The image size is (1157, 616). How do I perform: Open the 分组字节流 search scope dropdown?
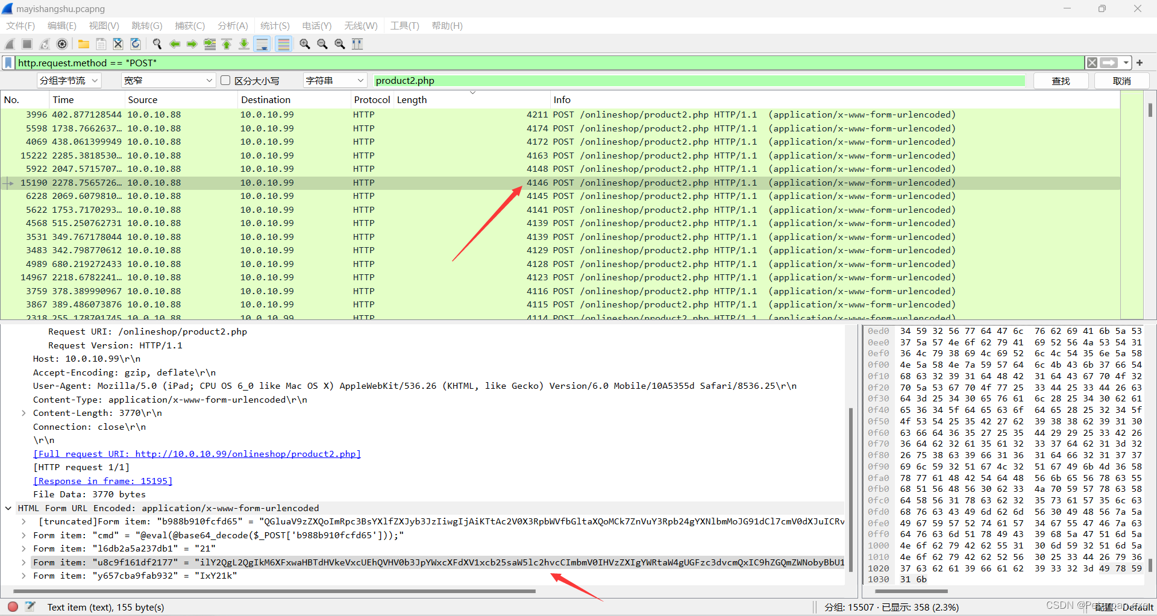(x=68, y=80)
